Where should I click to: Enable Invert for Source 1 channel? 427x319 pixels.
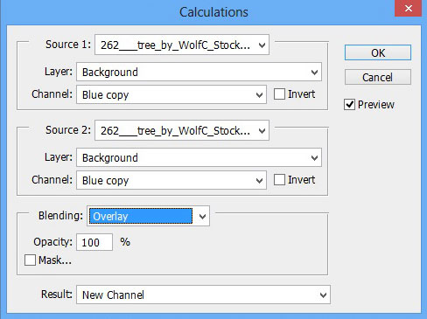[279, 94]
